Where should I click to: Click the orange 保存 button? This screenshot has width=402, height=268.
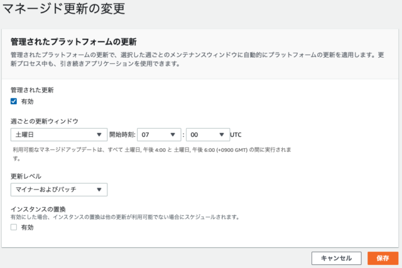pos(383,258)
